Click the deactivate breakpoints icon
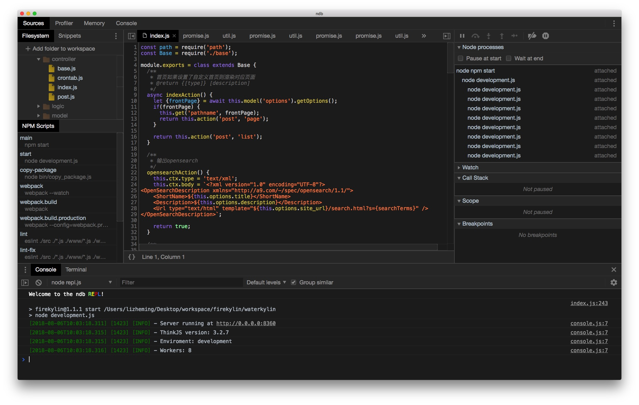 coord(532,36)
